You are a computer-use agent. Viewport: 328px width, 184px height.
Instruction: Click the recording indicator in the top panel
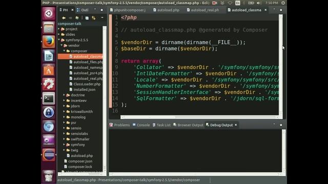tap(214, 3)
